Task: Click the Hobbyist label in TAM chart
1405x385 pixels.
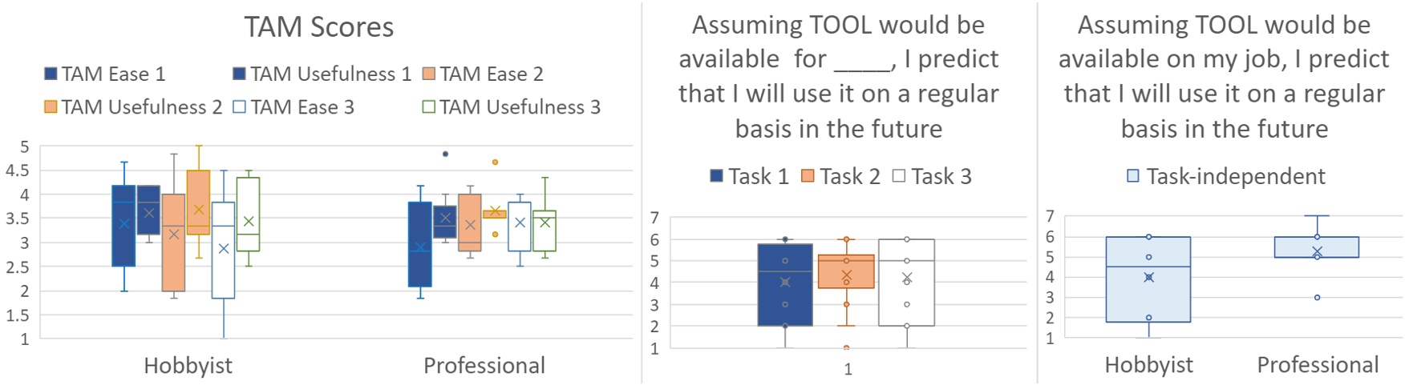Action: [188, 366]
